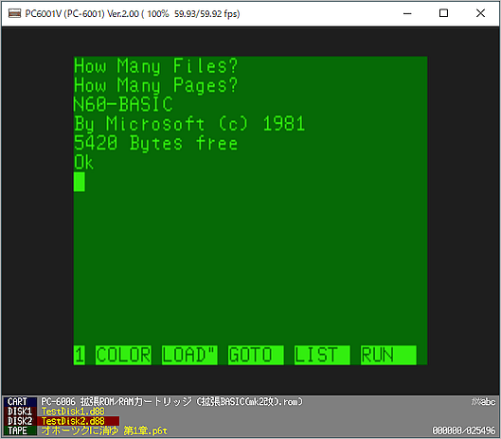Click the tape counter 000000/025496
The image size is (501, 439).
(464, 430)
